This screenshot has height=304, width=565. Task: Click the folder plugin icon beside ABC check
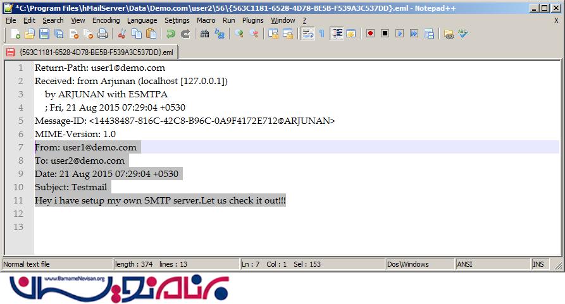pyautogui.click(x=449, y=34)
